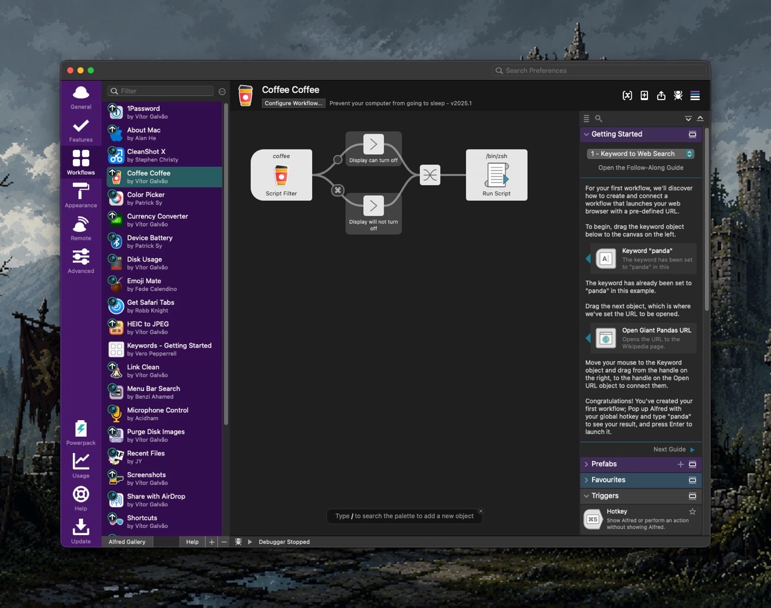Click the palette panel scrollbar
Viewport: 771px width, 608px height.
(706, 219)
